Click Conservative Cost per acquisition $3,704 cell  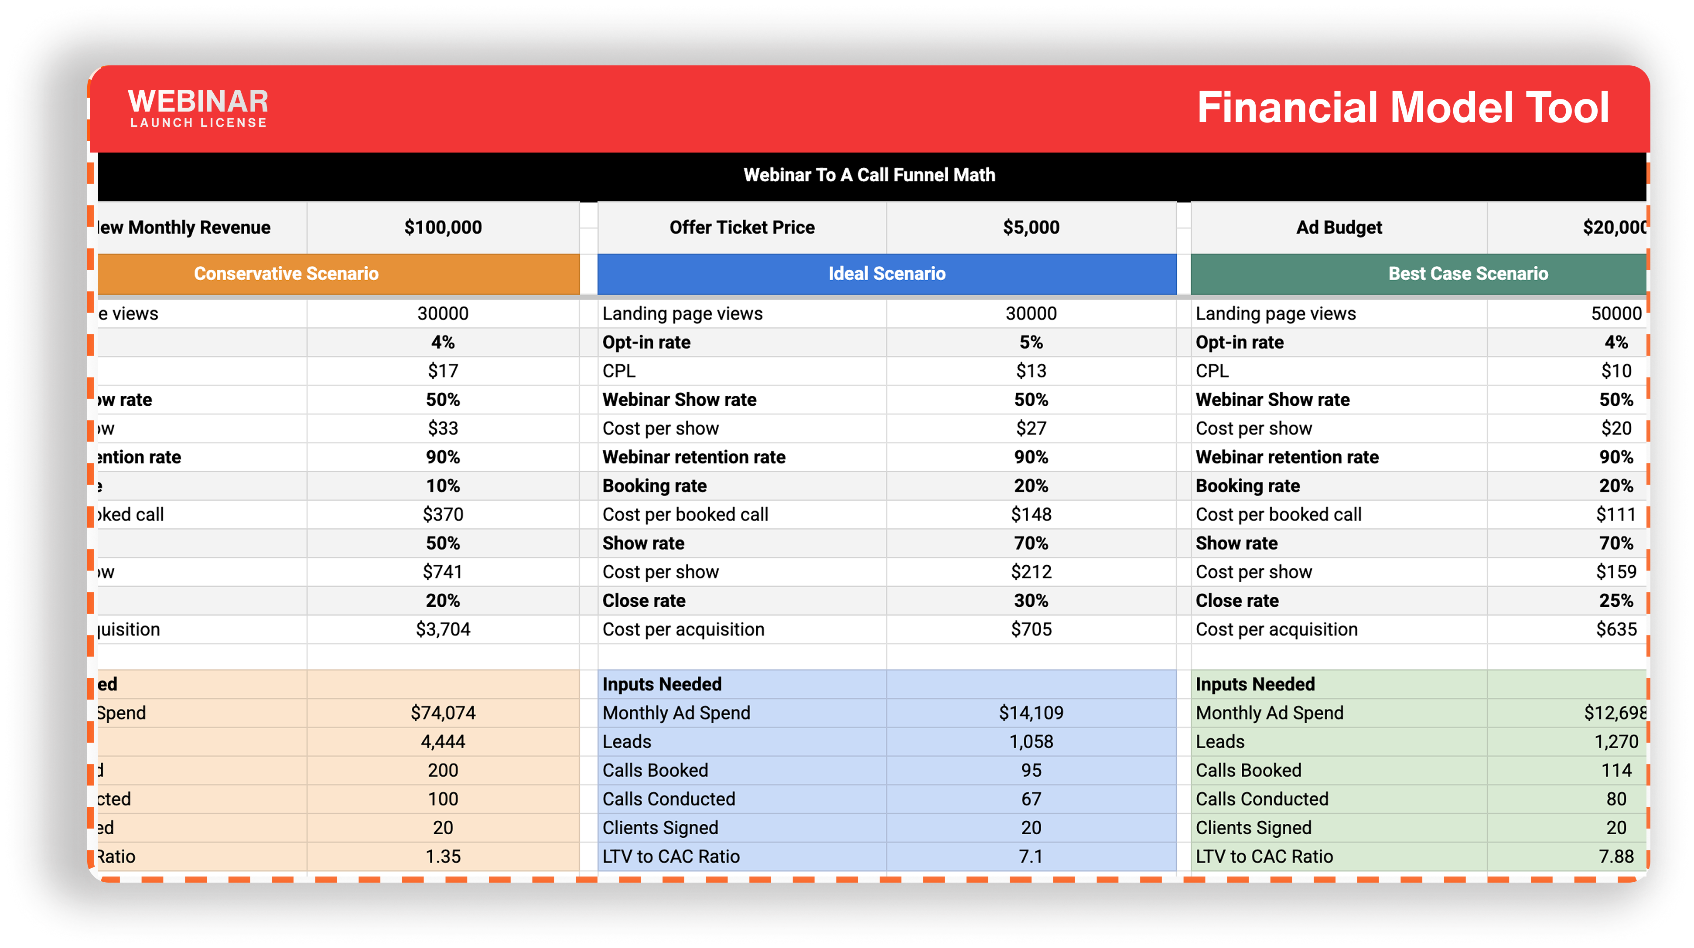click(443, 629)
